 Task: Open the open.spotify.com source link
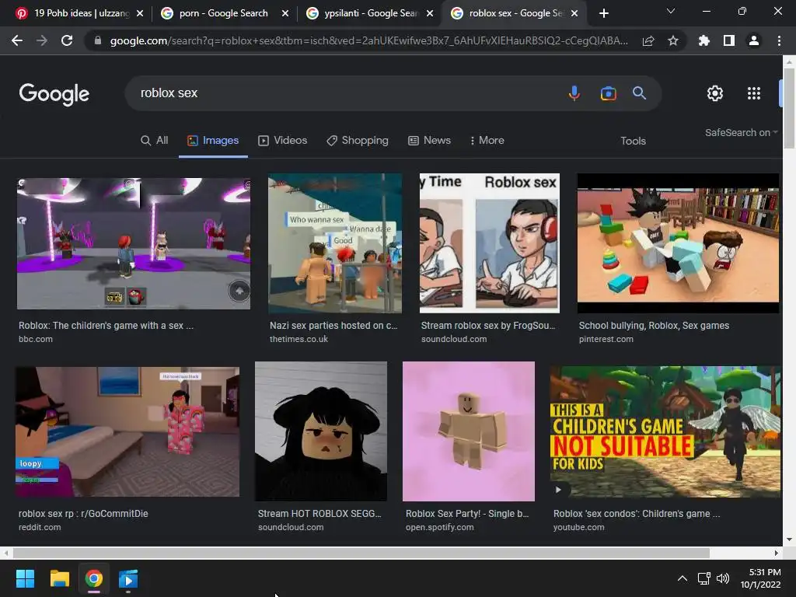[x=440, y=527]
